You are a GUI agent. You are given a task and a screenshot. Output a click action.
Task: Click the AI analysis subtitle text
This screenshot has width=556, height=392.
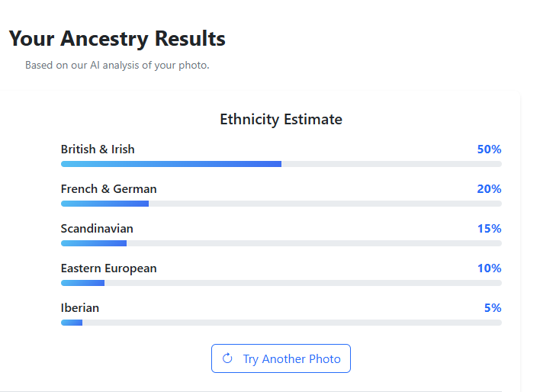[x=117, y=66]
